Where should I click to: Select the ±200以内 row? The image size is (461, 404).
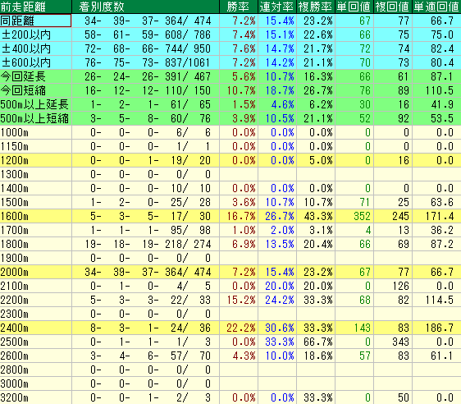230,34
